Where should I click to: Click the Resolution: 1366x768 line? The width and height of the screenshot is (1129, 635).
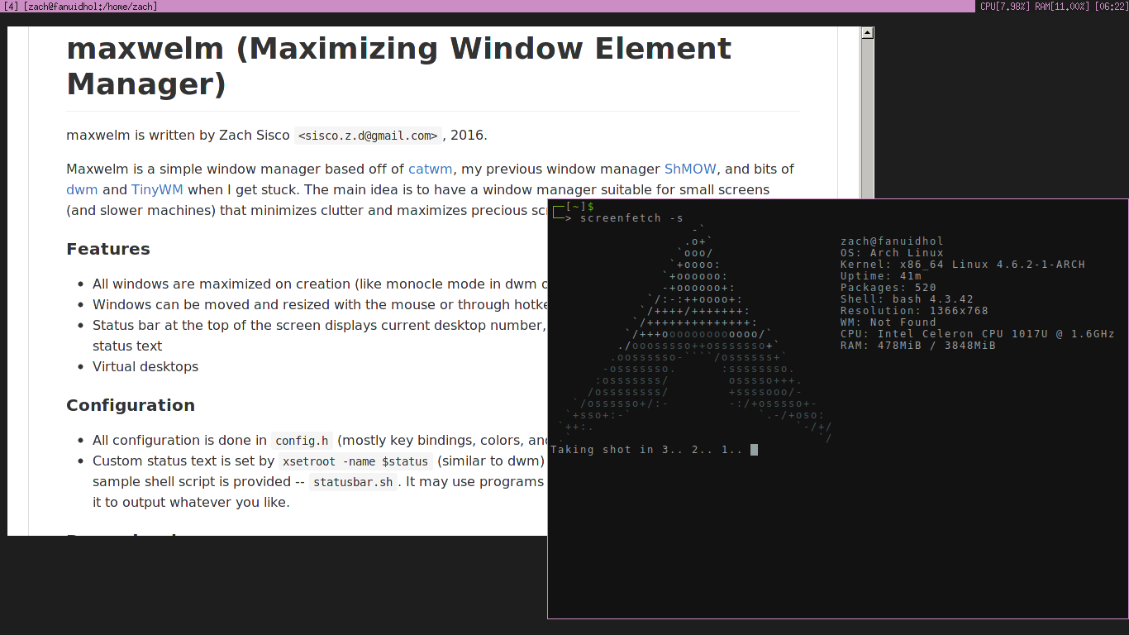[x=914, y=311]
